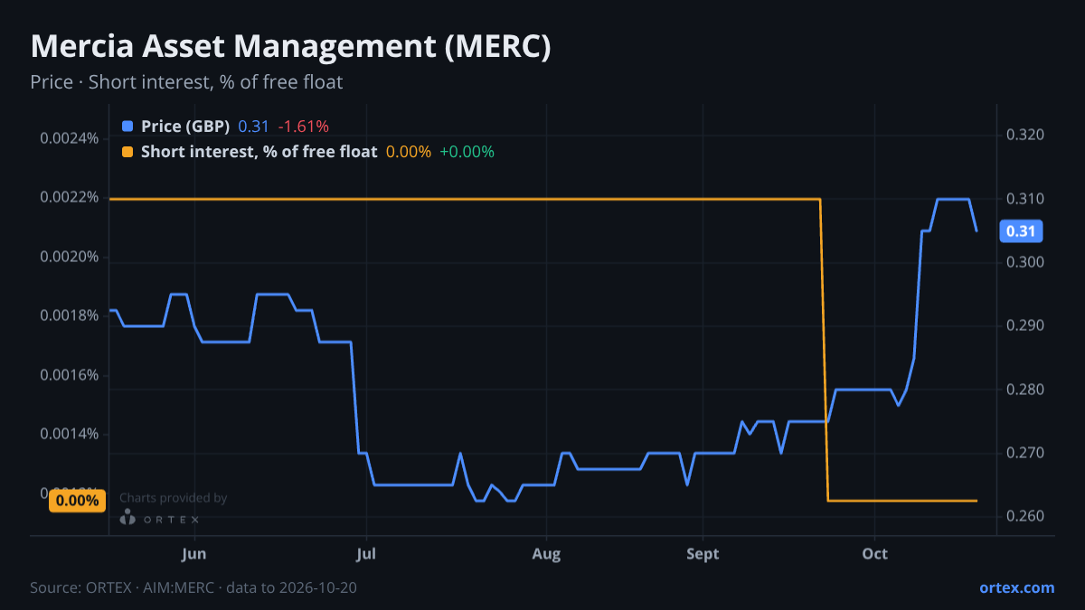Click the 0.310 right axis label

(1025, 198)
